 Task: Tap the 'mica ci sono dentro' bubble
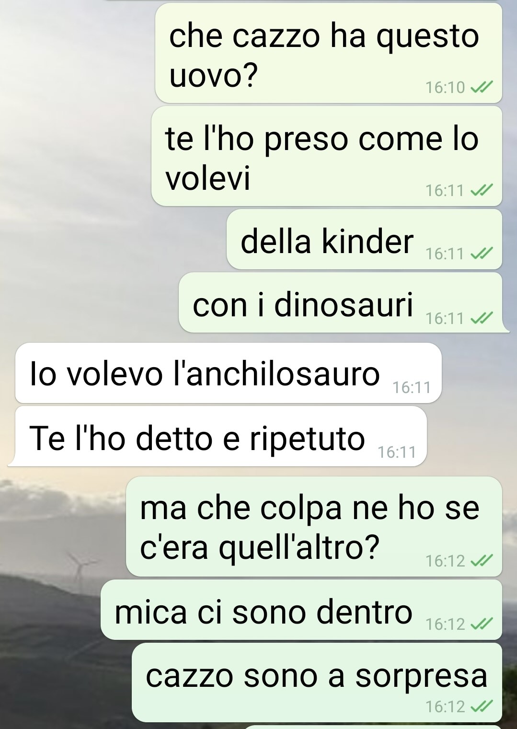click(x=301, y=610)
